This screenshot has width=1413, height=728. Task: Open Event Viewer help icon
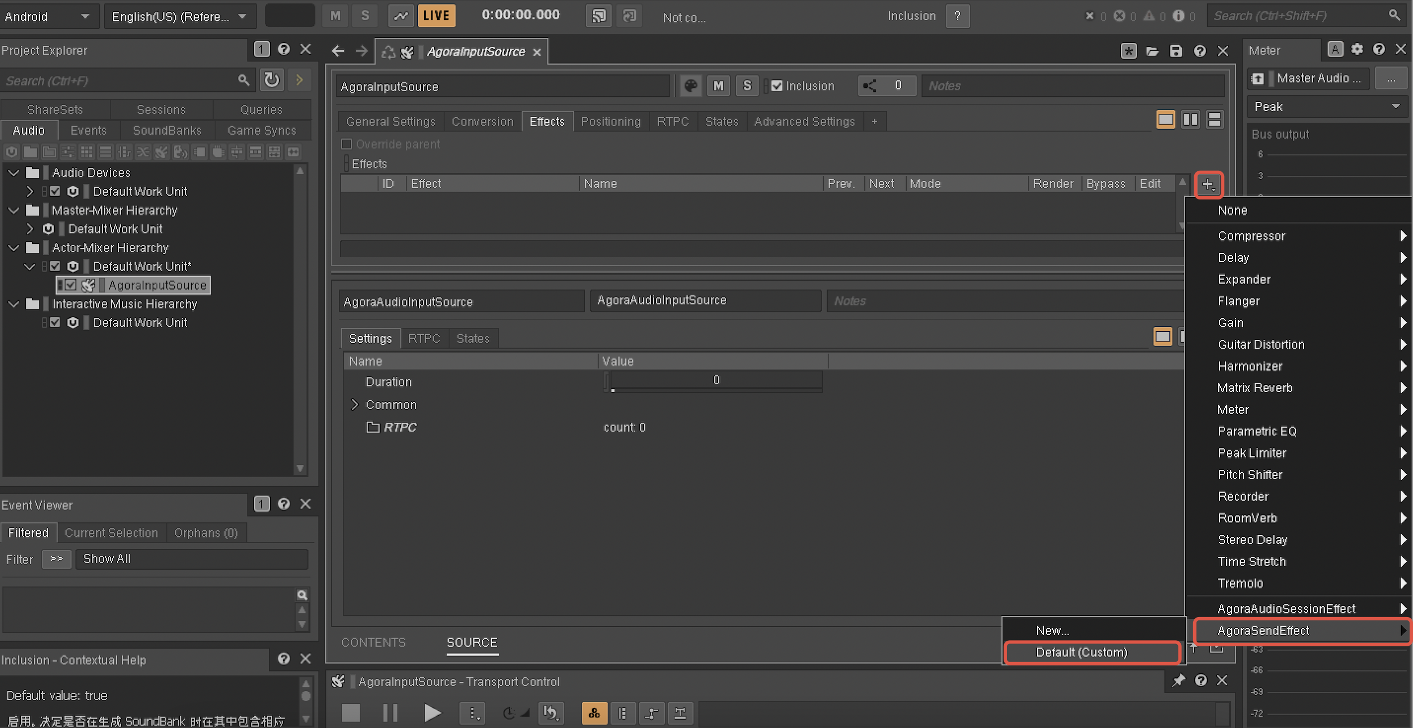coord(284,504)
